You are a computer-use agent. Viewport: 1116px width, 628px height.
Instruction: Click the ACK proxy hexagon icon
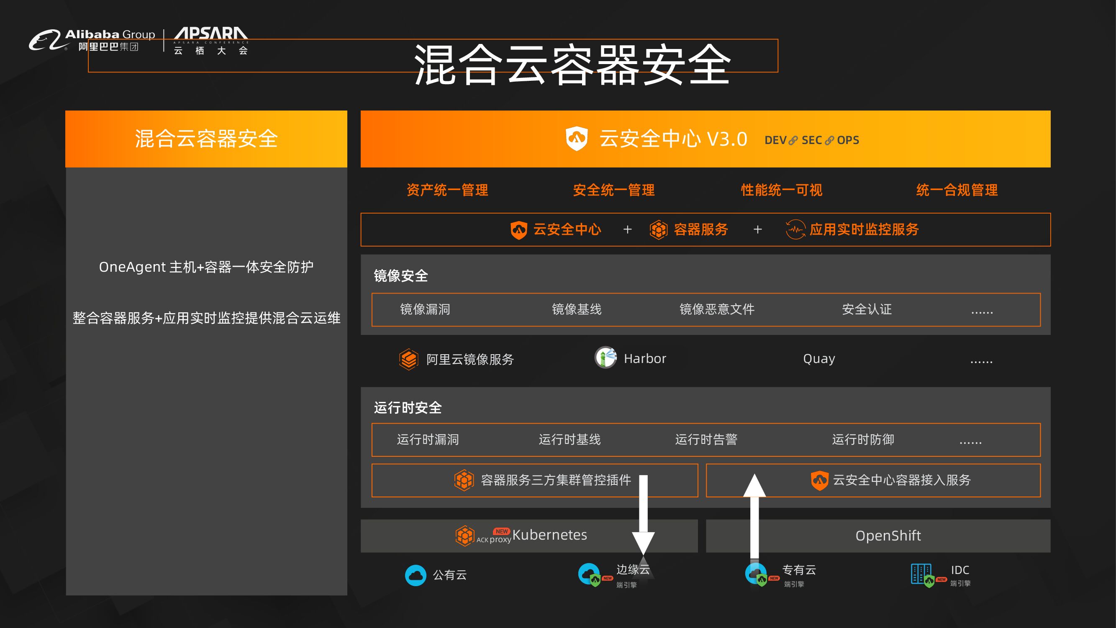point(465,536)
